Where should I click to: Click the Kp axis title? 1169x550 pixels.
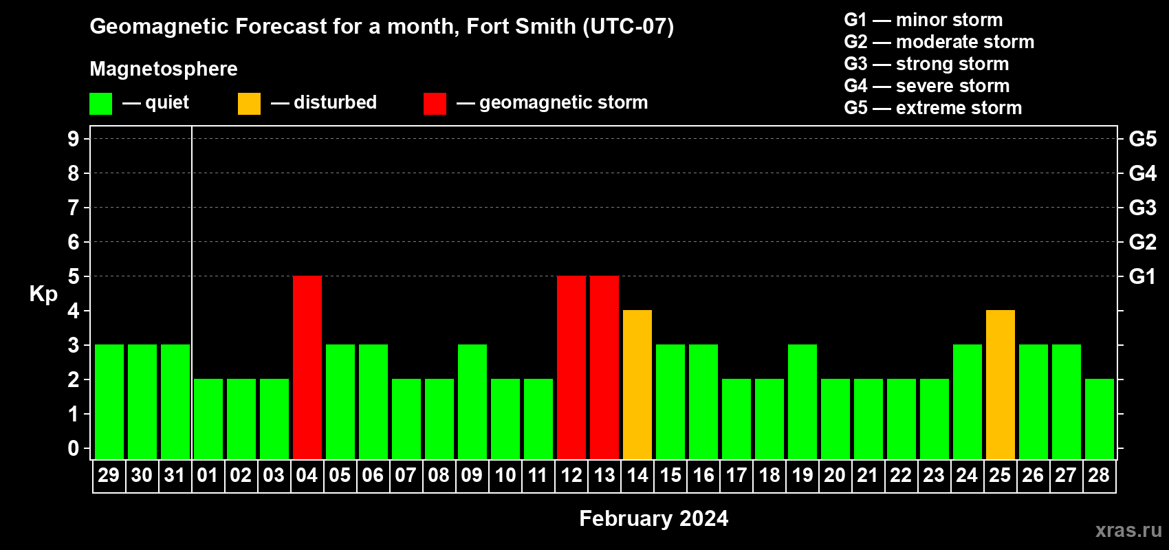click(43, 294)
